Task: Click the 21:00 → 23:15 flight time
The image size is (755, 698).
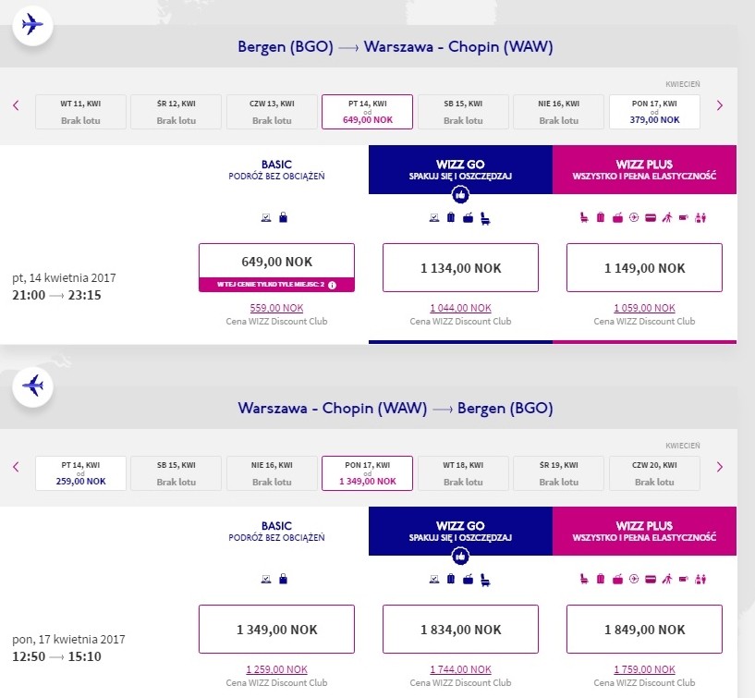Action: (56, 295)
